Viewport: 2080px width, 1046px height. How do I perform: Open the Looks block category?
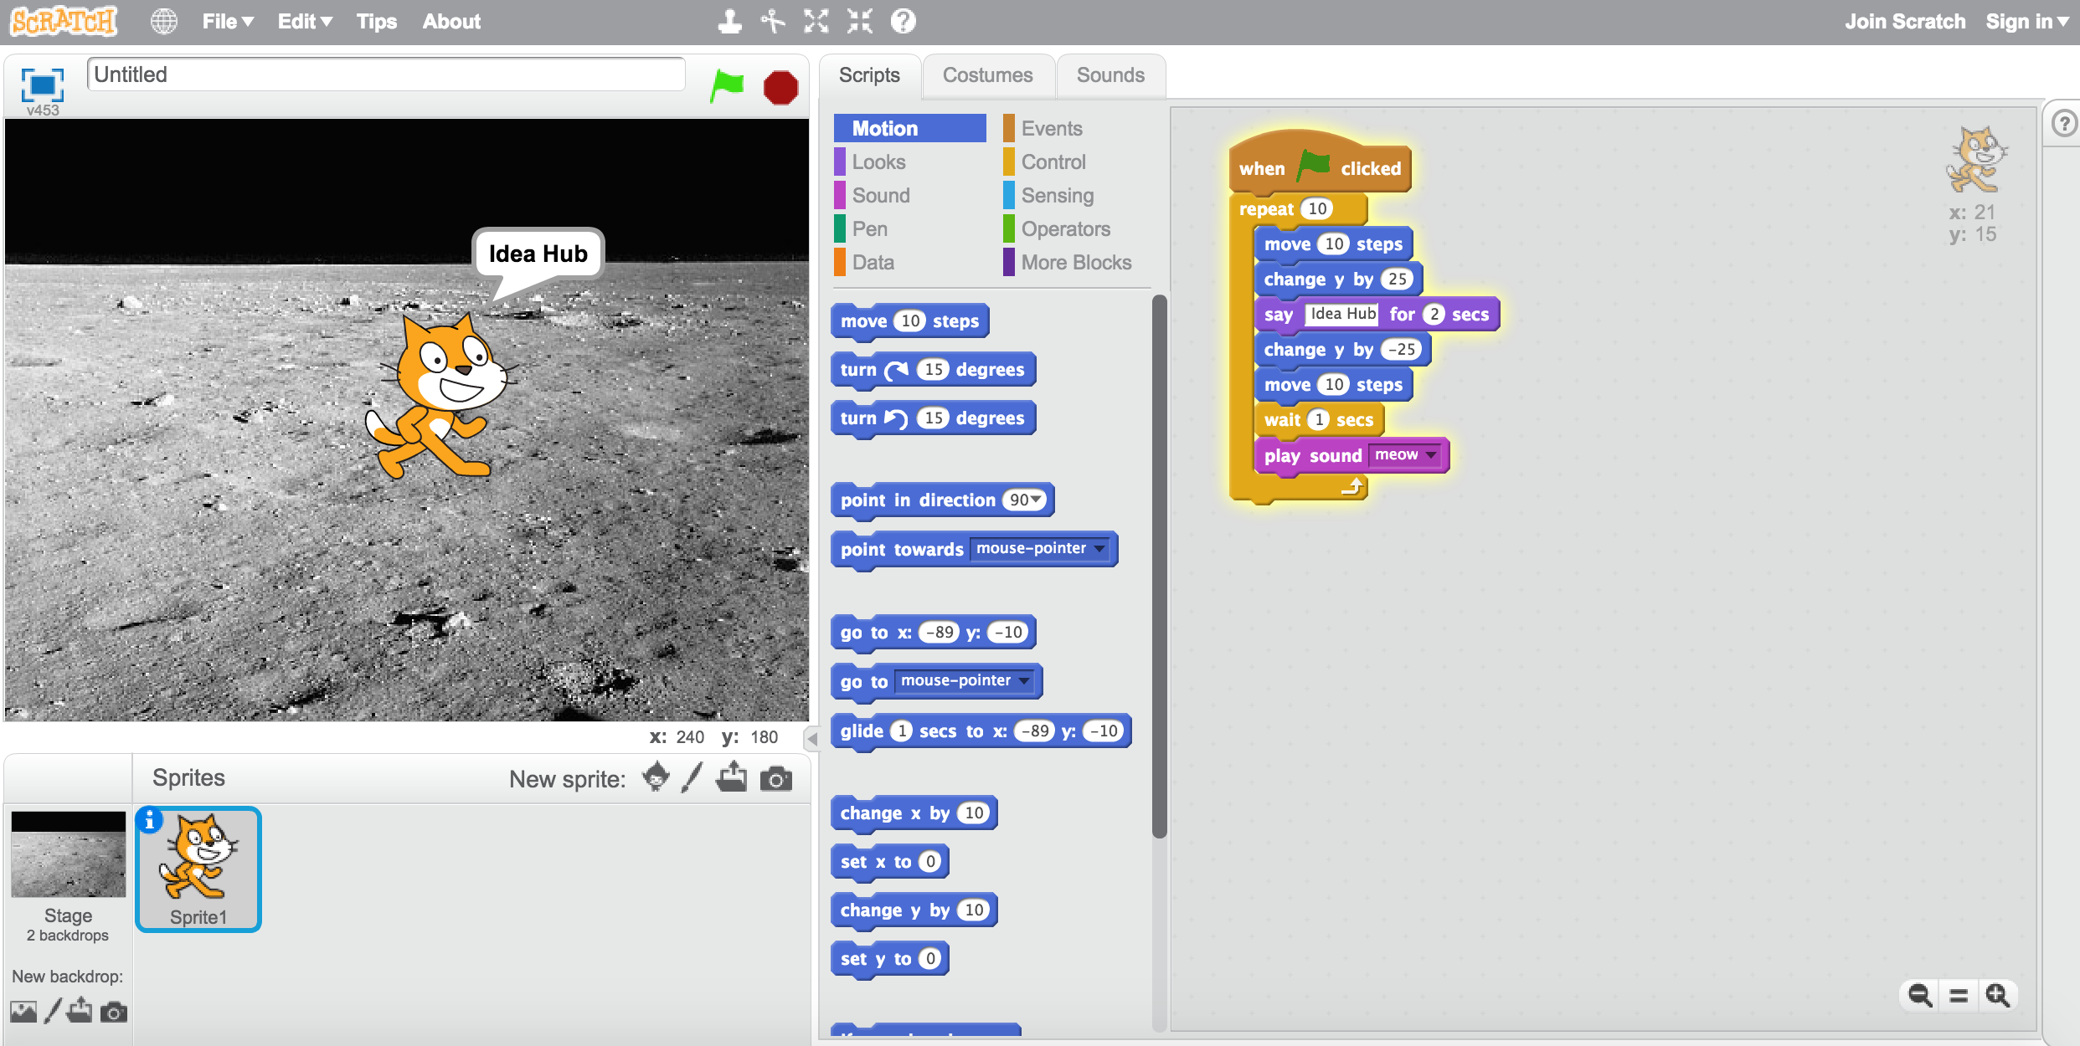point(878,162)
